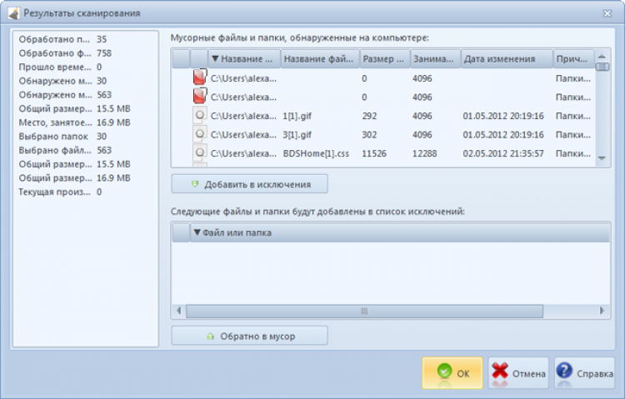Viewport: 625px width, 399px height.
Task: Click the Размер column header
Action: click(385, 58)
